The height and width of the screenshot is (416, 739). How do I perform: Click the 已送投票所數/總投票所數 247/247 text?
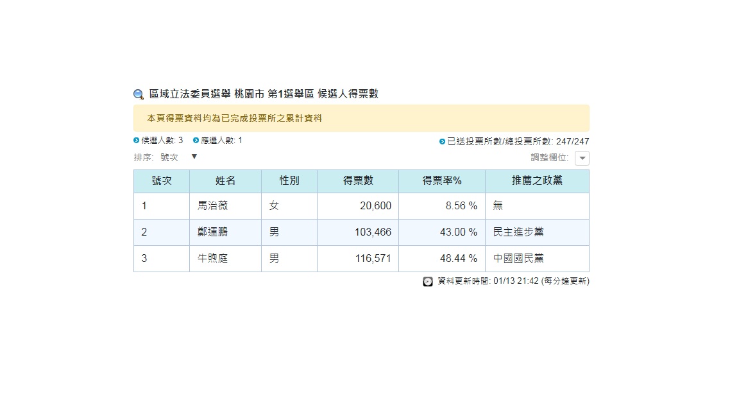coord(518,141)
